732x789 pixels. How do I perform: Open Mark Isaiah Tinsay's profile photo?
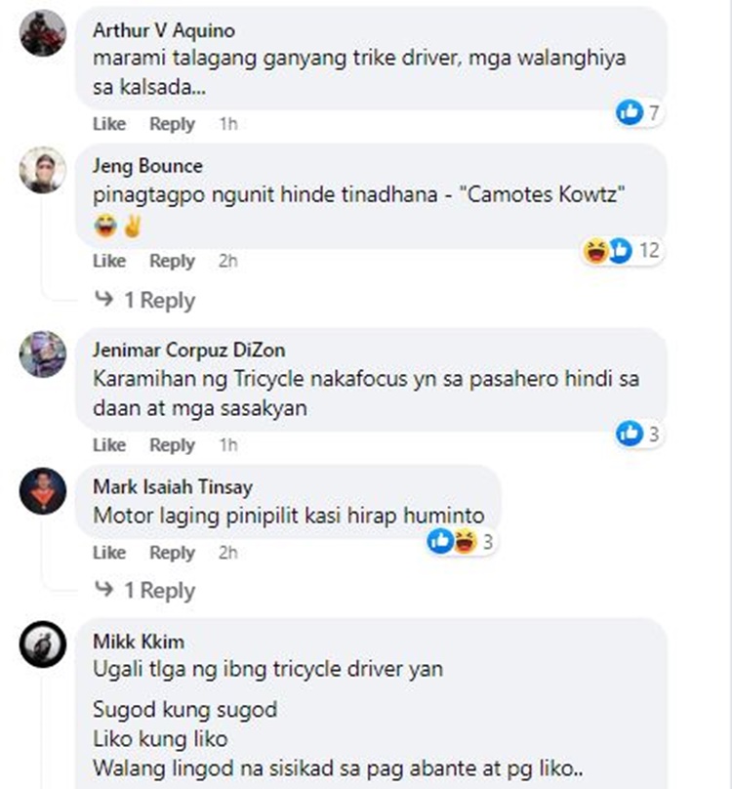[43, 490]
